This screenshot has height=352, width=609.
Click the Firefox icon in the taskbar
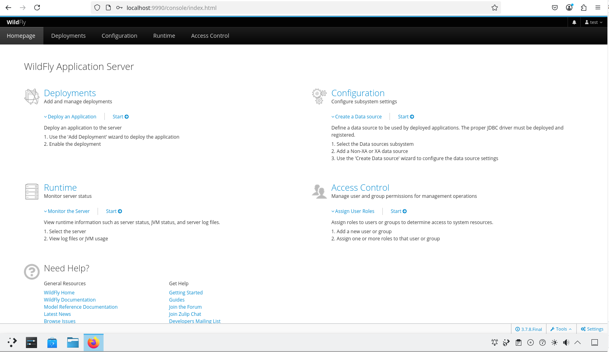94,342
